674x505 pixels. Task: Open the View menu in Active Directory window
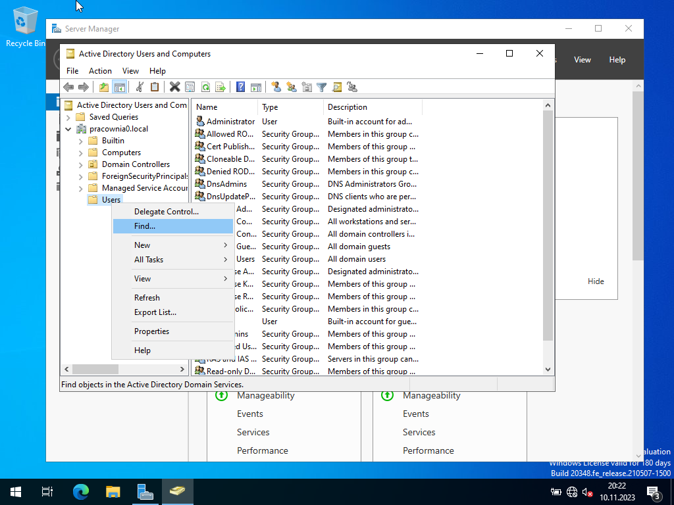click(130, 71)
